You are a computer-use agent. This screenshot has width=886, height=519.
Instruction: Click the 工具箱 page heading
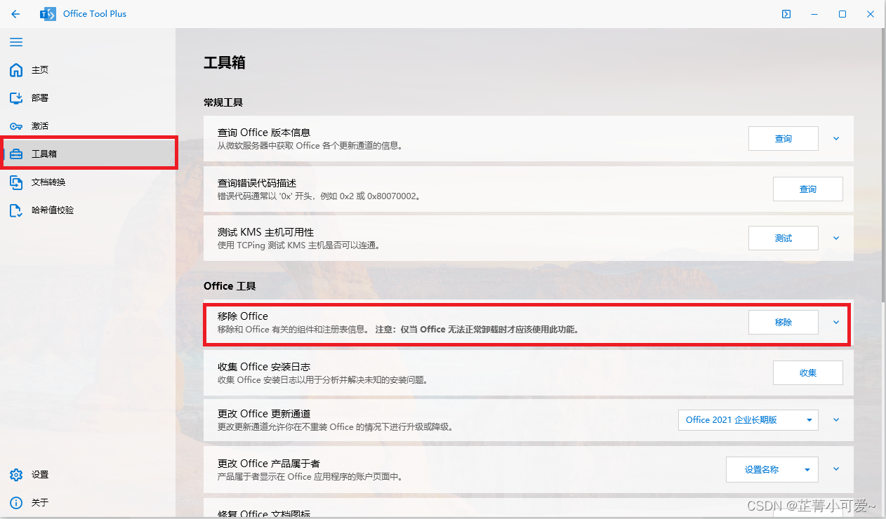tap(225, 62)
